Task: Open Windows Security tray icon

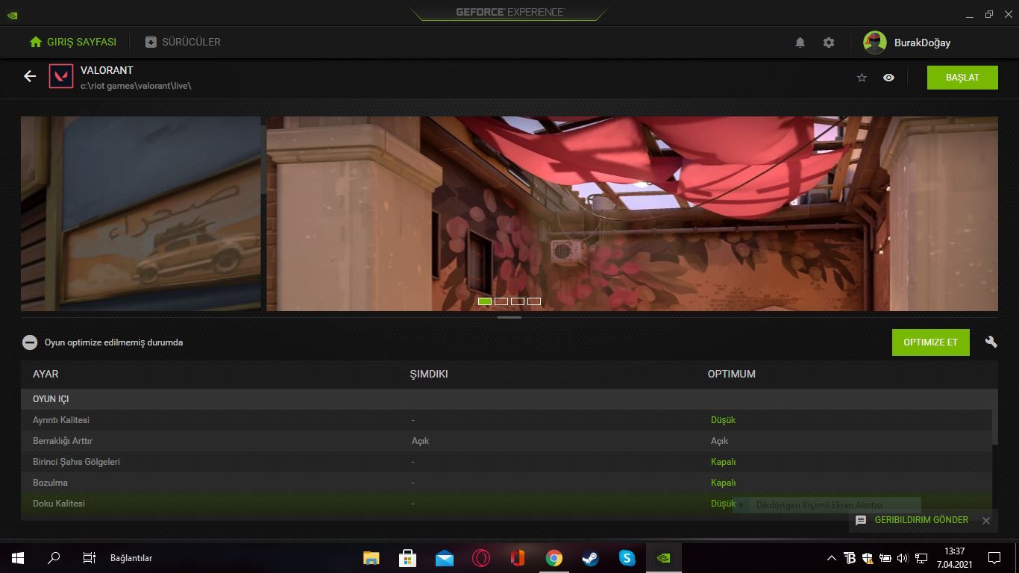Action: pos(868,558)
